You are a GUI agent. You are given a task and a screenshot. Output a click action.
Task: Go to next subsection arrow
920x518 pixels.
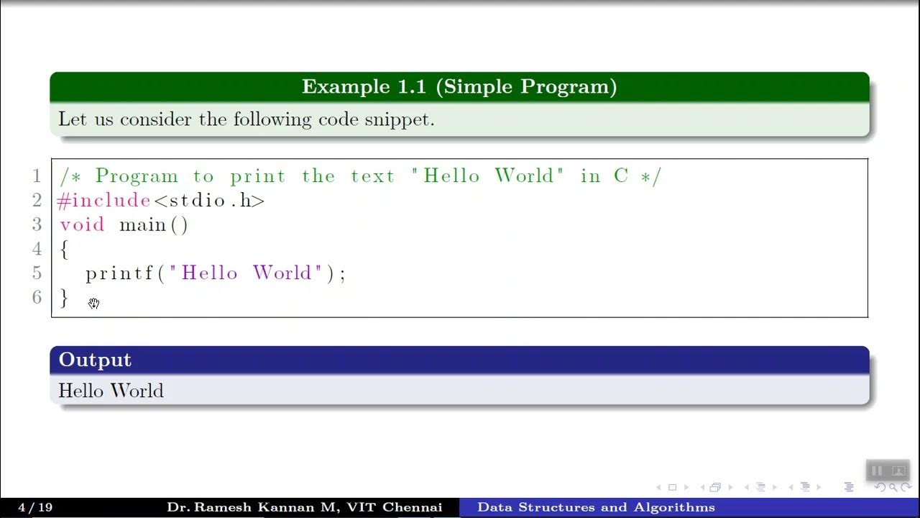775,487
